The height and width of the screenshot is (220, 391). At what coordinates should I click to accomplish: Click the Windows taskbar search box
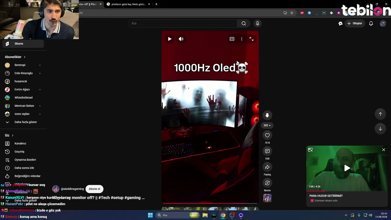(178, 215)
